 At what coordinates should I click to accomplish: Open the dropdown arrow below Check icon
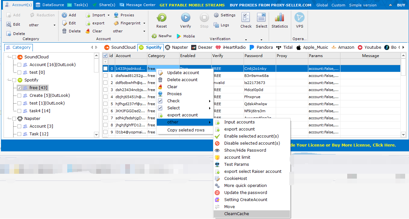(x=246, y=40)
